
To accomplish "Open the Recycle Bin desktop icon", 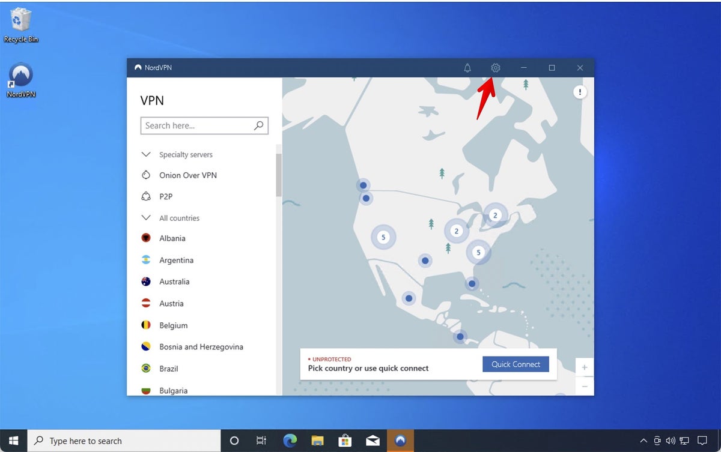I will tap(21, 25).
